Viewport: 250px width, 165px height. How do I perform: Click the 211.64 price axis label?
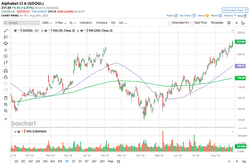[x=241, y=42]
